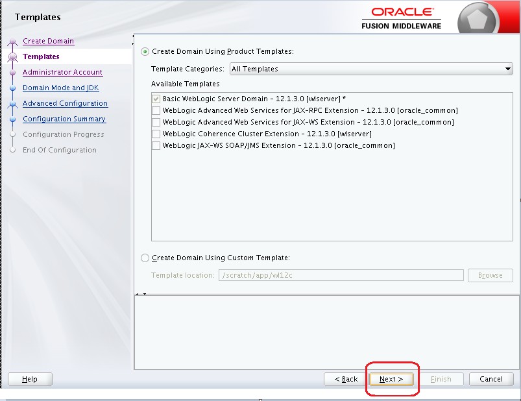Open the Administrator Account step

(x=62, y=72)
